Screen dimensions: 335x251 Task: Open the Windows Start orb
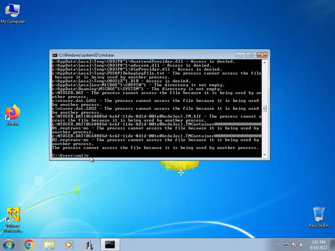click(x=9, y=244)
